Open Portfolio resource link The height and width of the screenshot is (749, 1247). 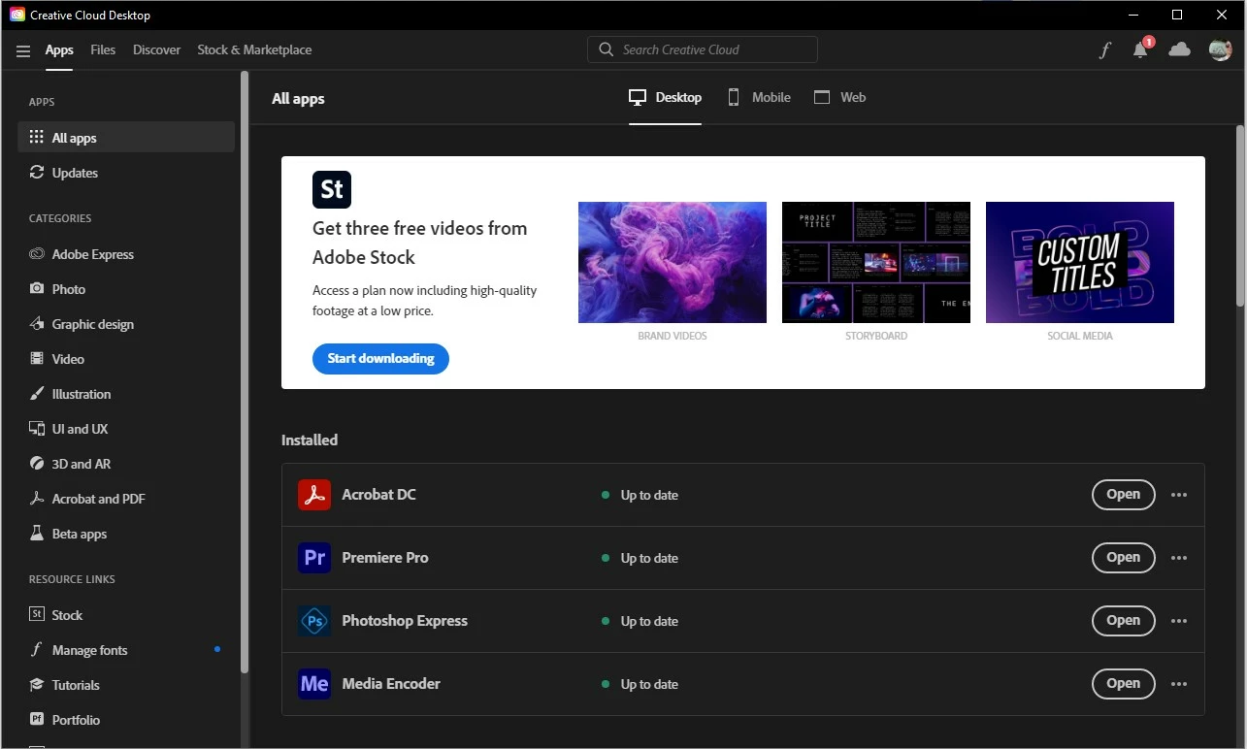click(126, 720)
